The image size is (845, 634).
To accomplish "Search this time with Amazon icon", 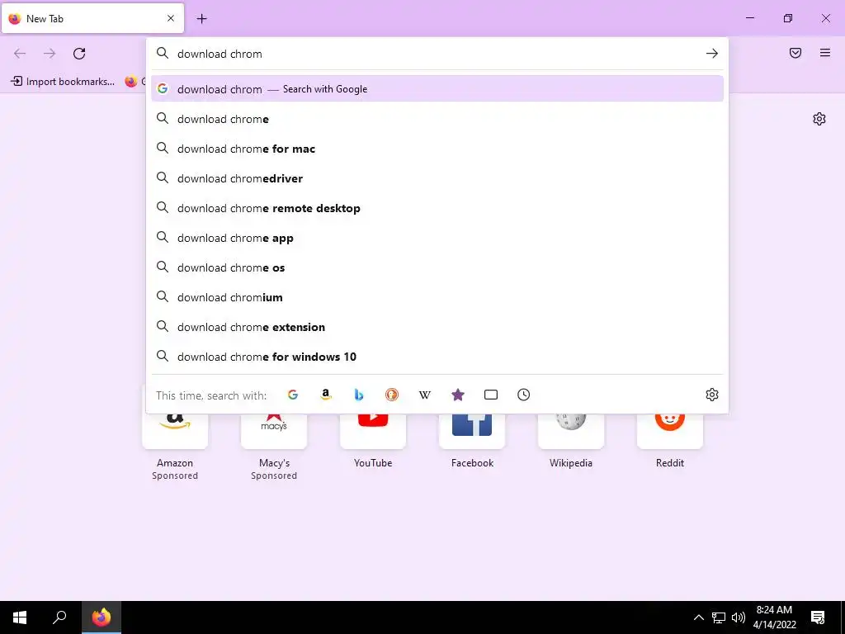I will [x=325, y=395].
